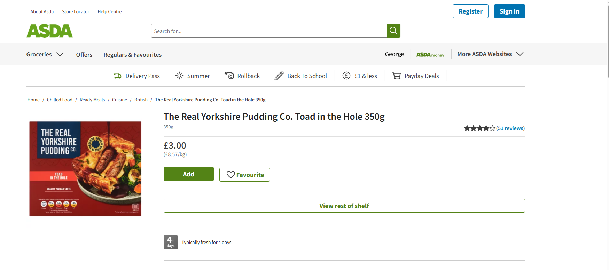The width and height of the screenshot is (609, 270).
Task: Click View rest of shelf button
Action: tap(344, 206)
